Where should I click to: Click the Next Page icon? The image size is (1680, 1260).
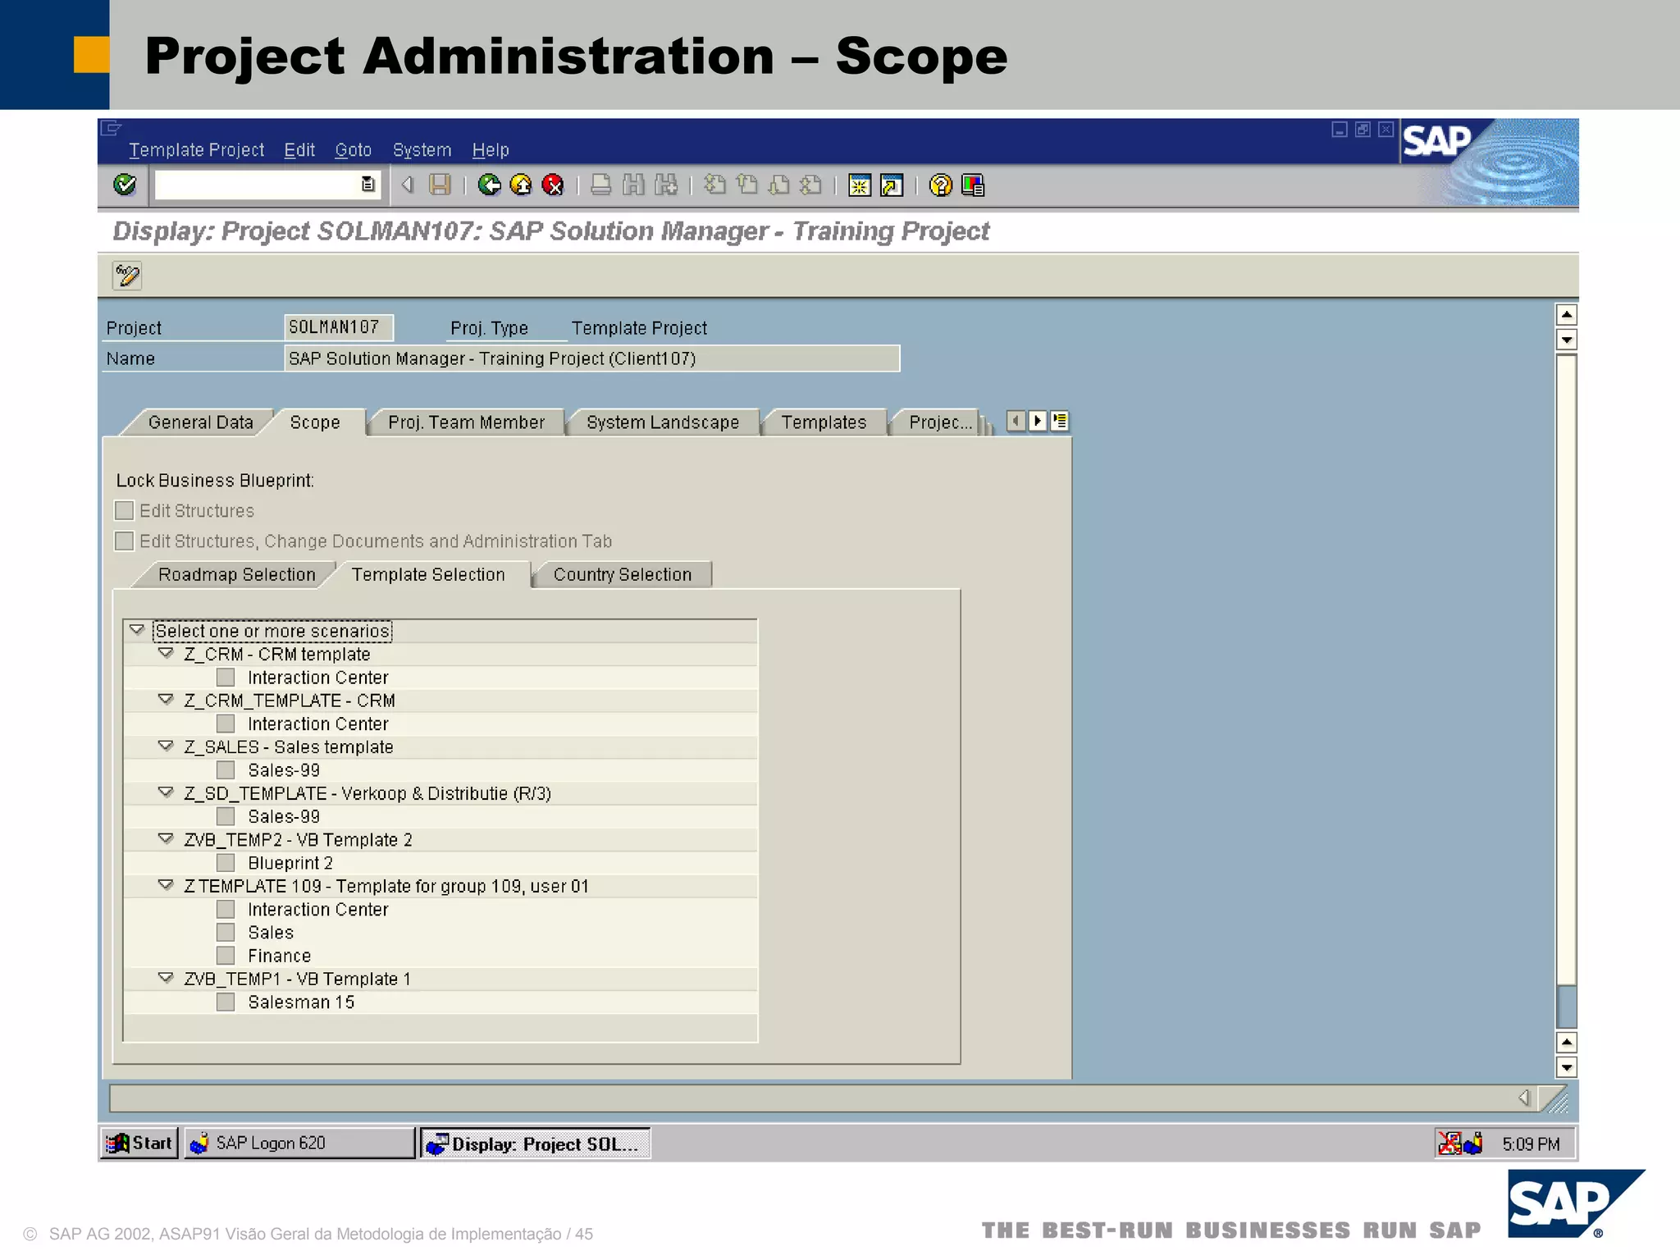[778, 185]
